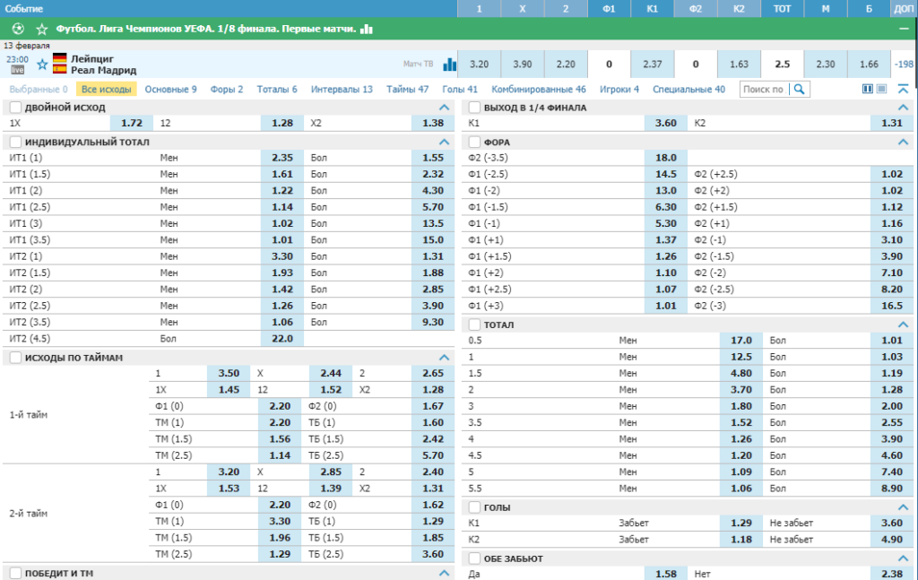This screenshot has width=918, height=580.
Task: Click the ДОП column header
Action: [x=904, y=9]
